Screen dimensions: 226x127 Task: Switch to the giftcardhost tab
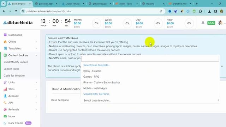coord(100,4)
